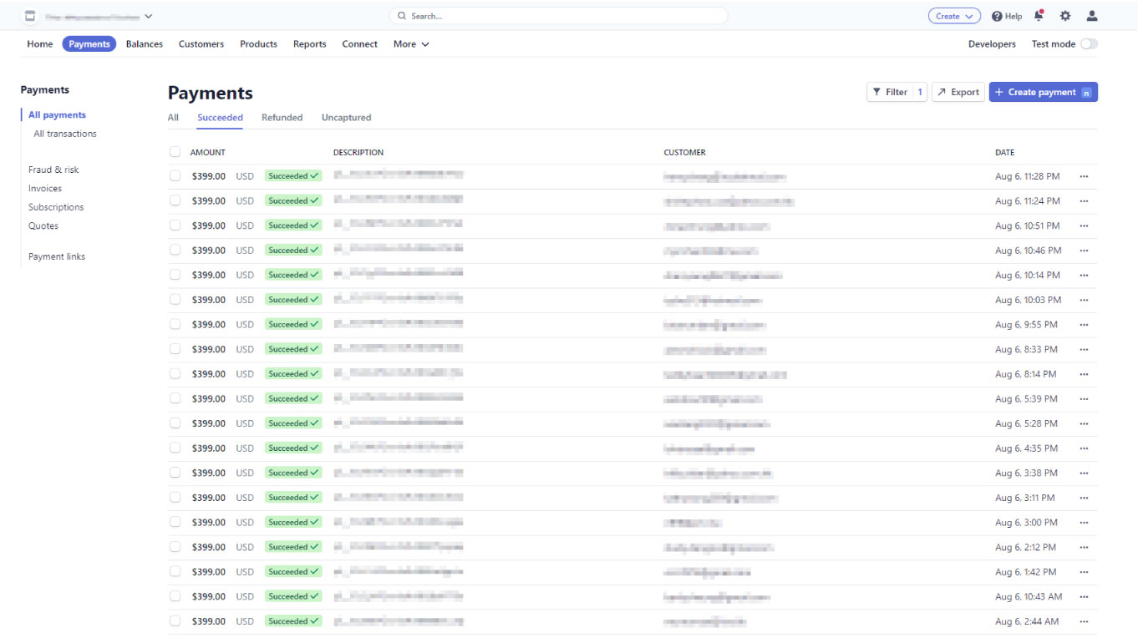
Task: Expand the More navigation menu
Action: click(x=411, y=44)
